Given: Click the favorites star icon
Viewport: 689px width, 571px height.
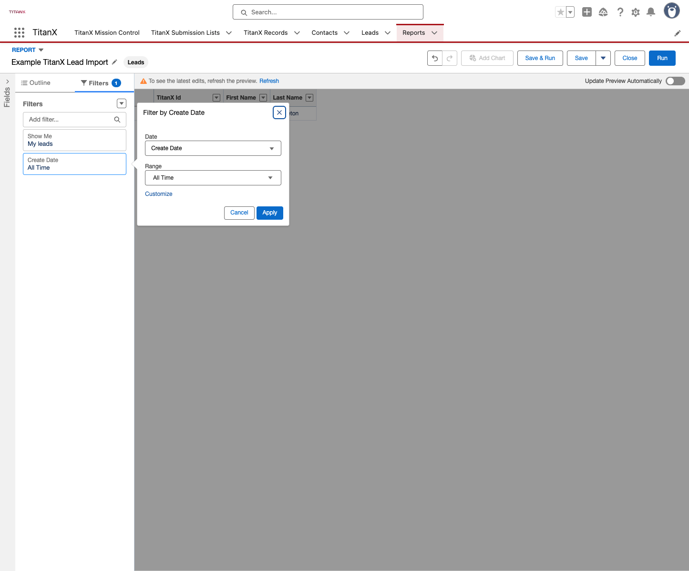Looking at the screenshot, I should [x=561, y=12].
